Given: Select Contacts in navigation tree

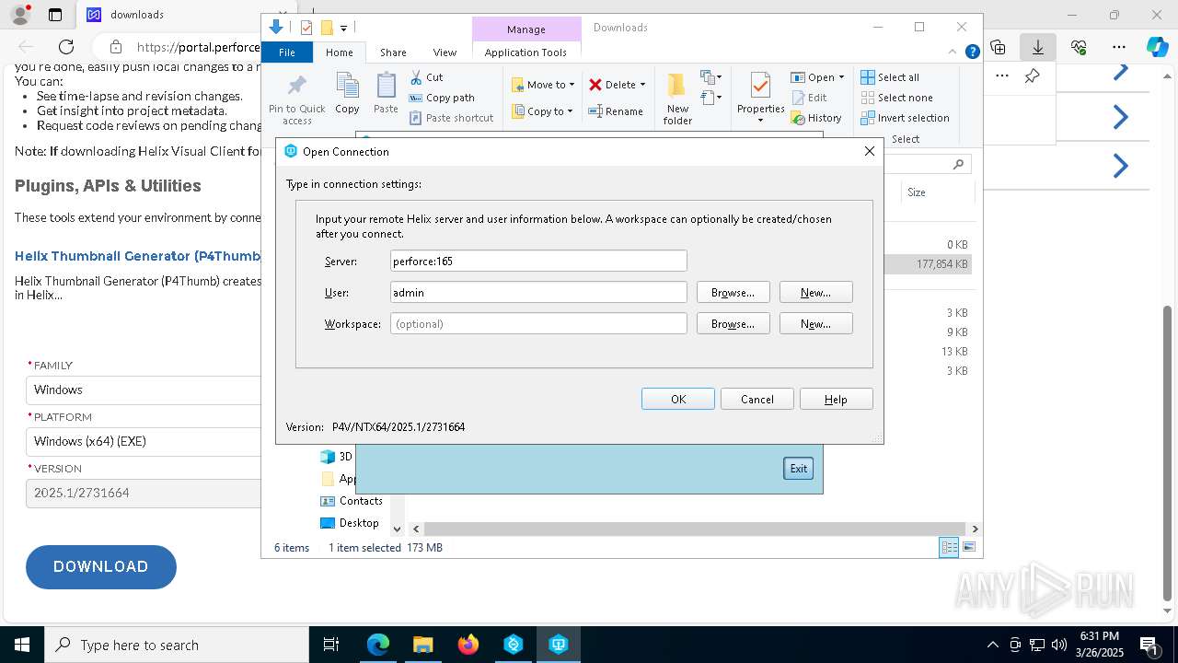Looking at the screenshot, I should tap(351, 501).
